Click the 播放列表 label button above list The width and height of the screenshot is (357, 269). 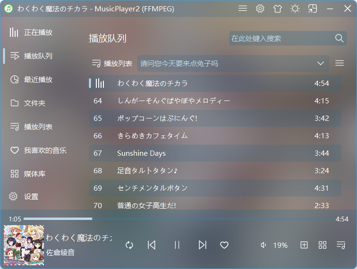tap(112, 63)
